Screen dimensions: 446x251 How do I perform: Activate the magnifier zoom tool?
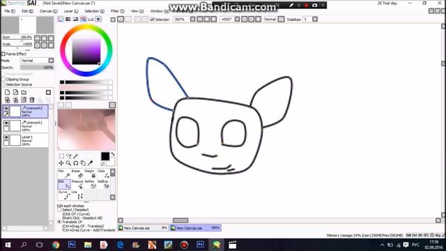click(x=68, y=163)
